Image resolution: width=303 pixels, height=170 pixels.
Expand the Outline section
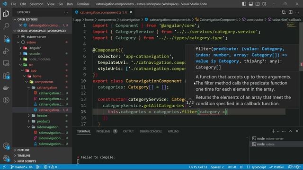23,150
